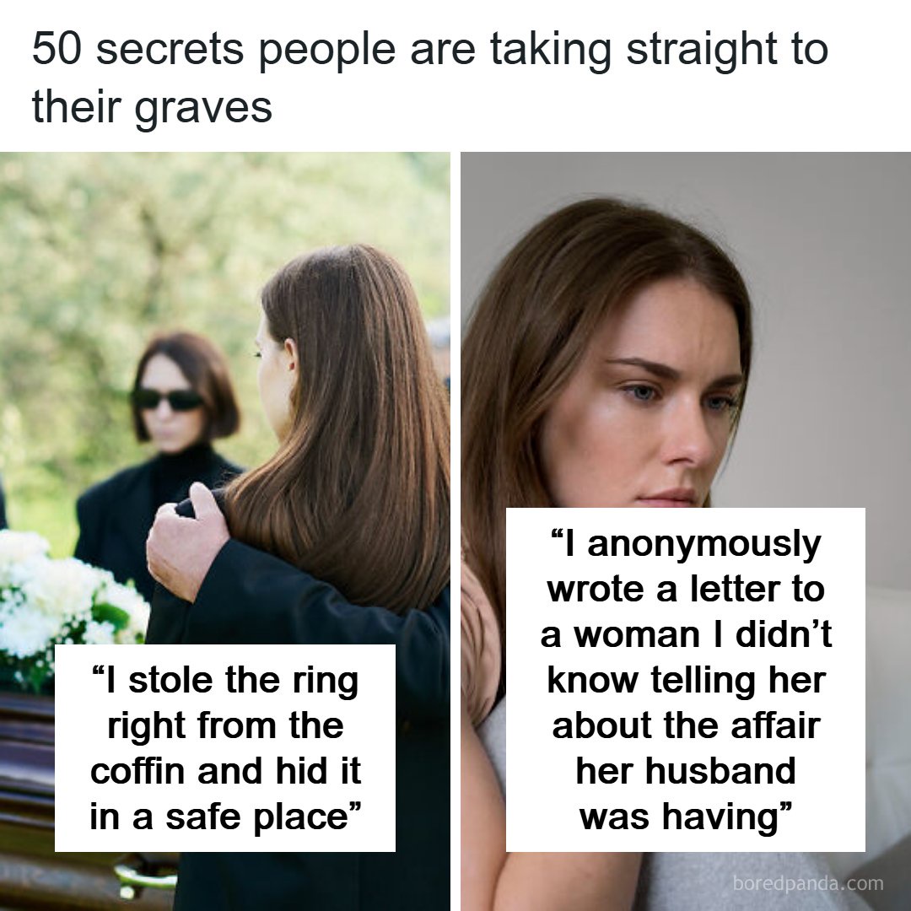Click the text 'I anonymously' in the quote
Image resolution: width=911 pixels, height=911 pixels.
pos(686,544)
